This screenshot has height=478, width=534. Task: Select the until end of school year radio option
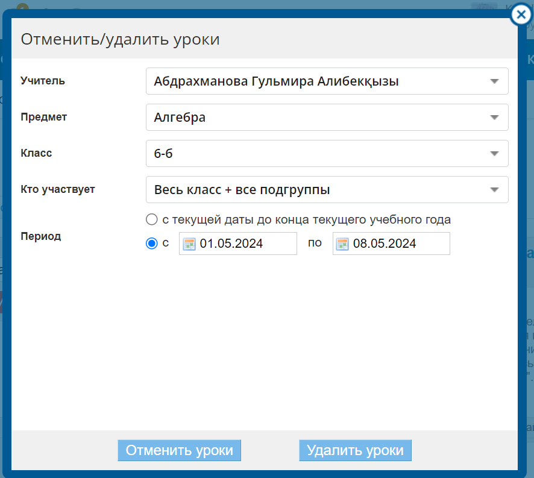[152, 219]
